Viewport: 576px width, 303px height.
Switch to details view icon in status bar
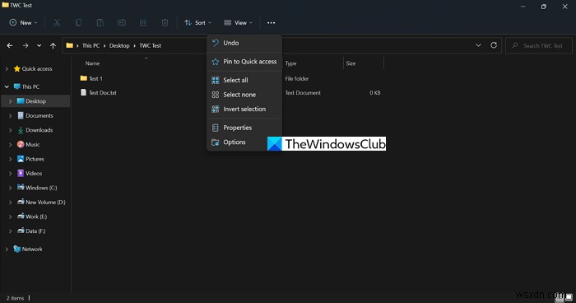tap(560, 297)
